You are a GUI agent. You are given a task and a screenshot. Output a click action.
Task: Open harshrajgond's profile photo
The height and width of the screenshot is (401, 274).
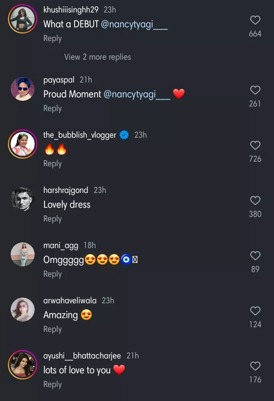22,199
